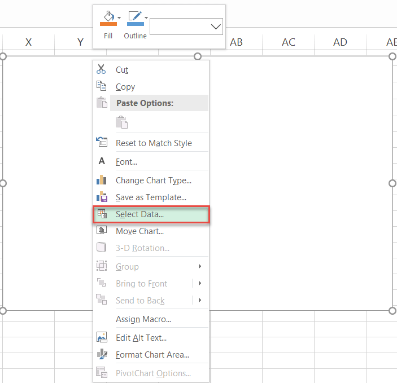This screenshot has height=383, width=397.
Task: Select column AB header
Action: [x=236, y=42]
